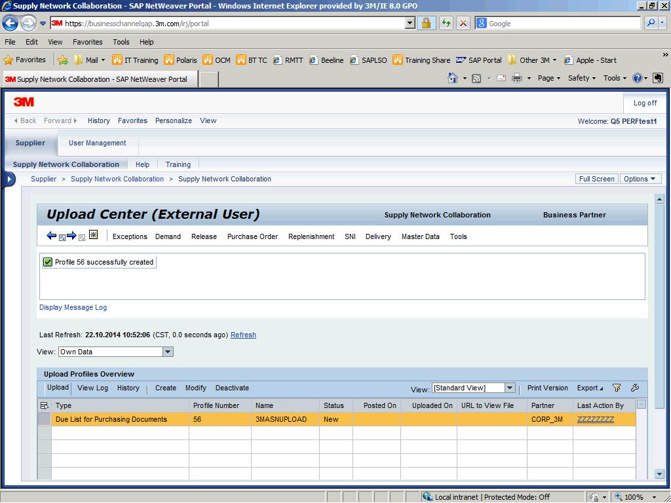Open the Polaris favorites shortcut
Screen dimensions: 671x503
pyautogui.click(x=181, y=60)
